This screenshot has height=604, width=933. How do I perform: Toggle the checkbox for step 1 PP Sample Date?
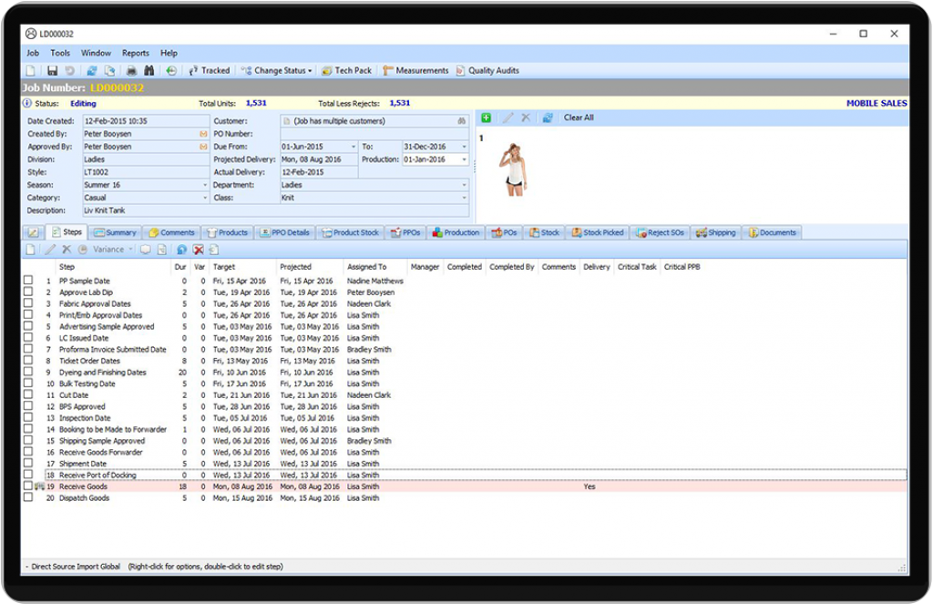coord(28,281)
